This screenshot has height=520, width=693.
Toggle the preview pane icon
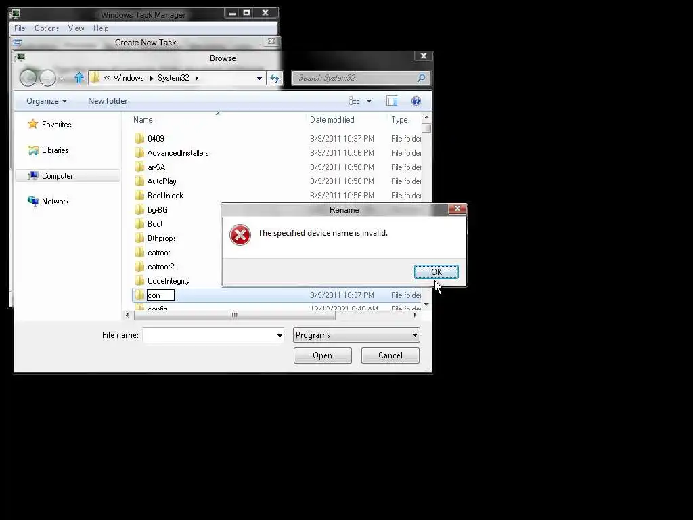[392, 101]
